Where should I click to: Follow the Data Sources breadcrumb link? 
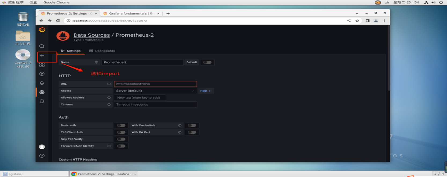point(92,35)
